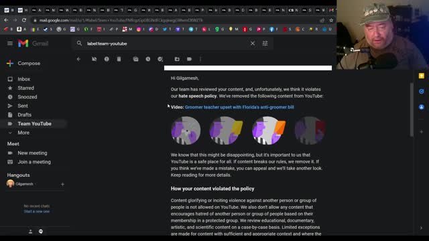This screenshot has height=241, width=429.
Task: Switch to the Gmail tab at far right
Action: coord(332,11)
